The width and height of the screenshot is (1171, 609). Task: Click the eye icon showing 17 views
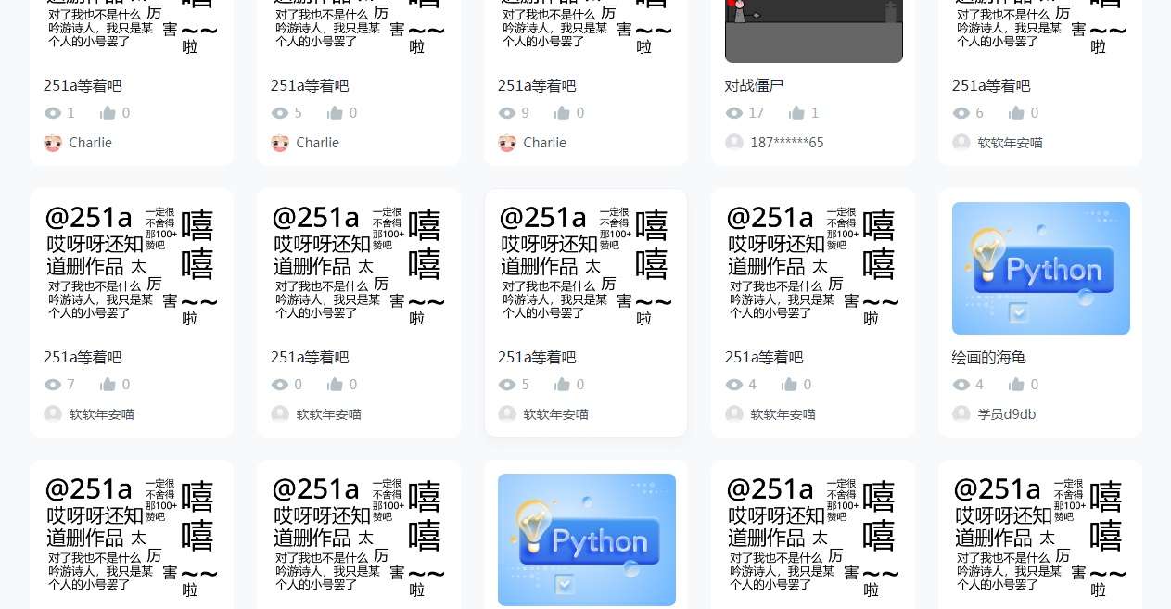[x=734, y=113]
